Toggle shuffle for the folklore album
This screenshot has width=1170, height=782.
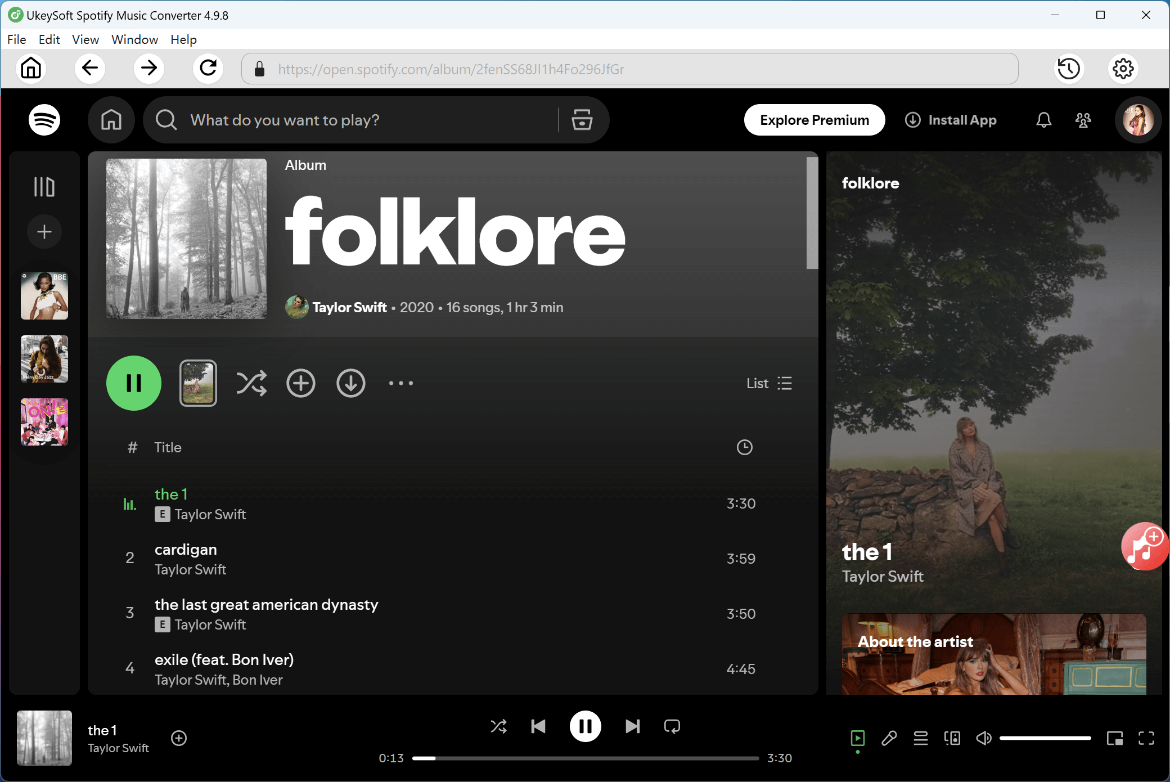251,383
